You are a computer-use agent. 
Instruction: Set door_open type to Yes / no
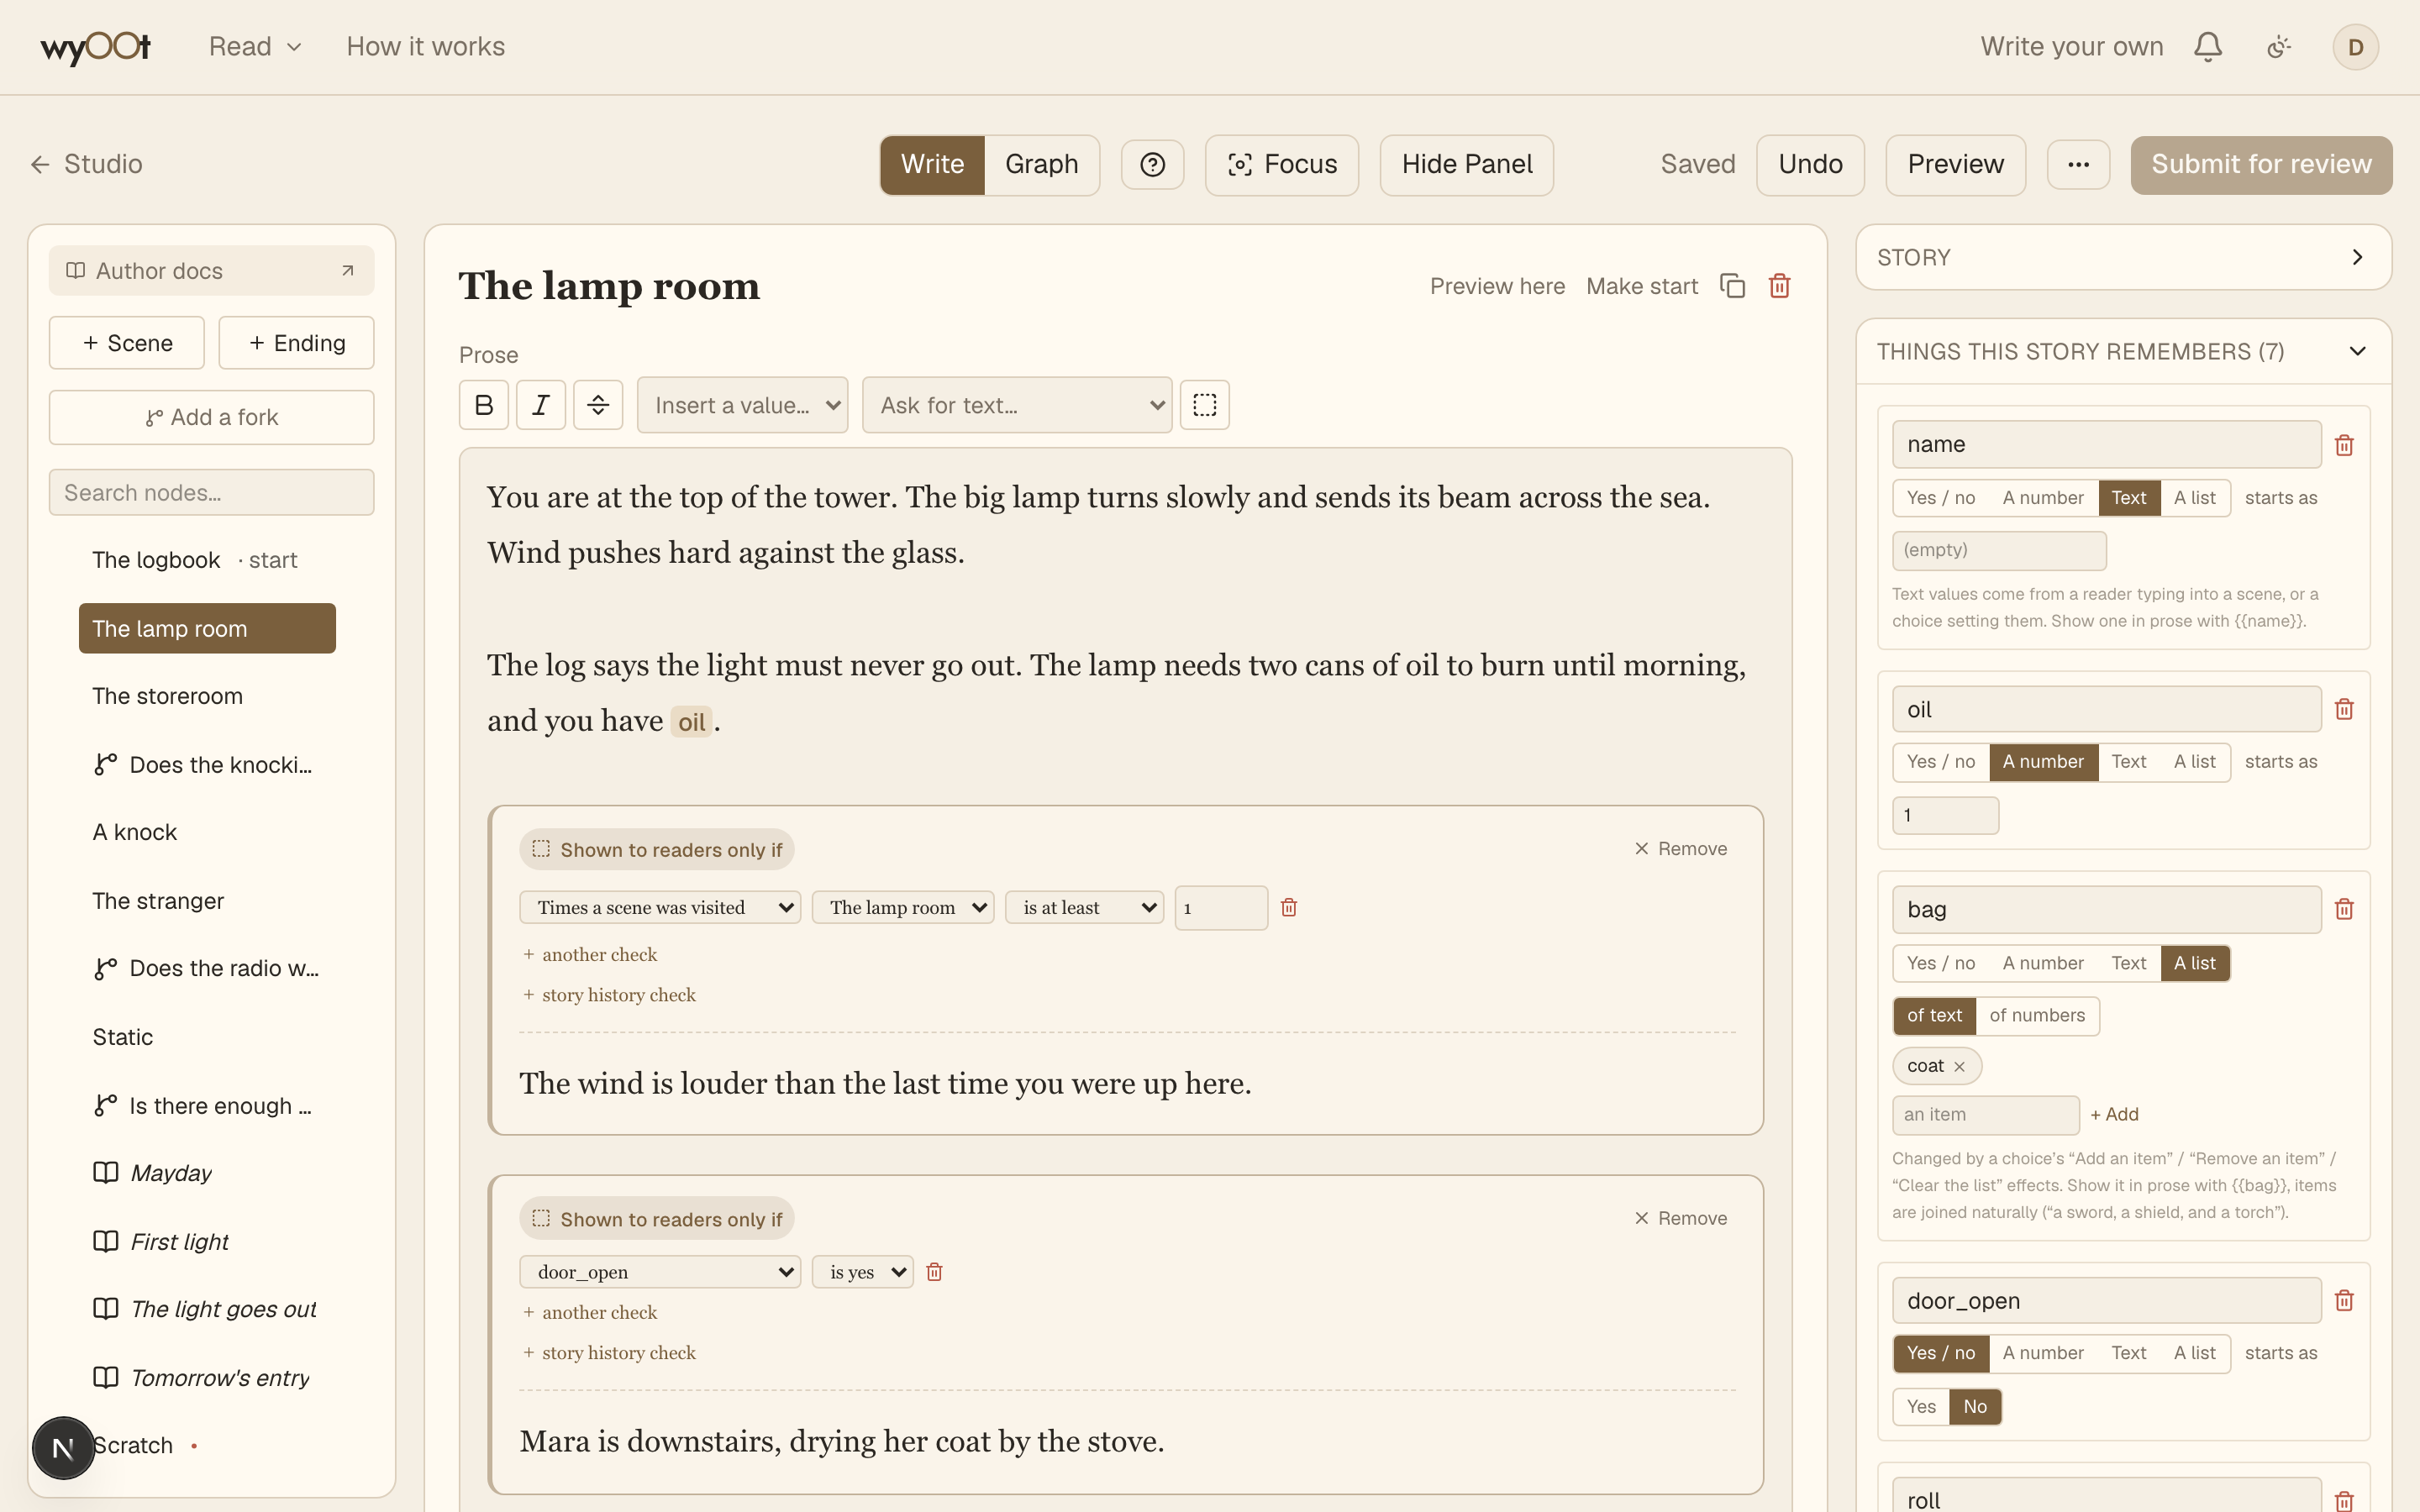click(1940, 1353)
